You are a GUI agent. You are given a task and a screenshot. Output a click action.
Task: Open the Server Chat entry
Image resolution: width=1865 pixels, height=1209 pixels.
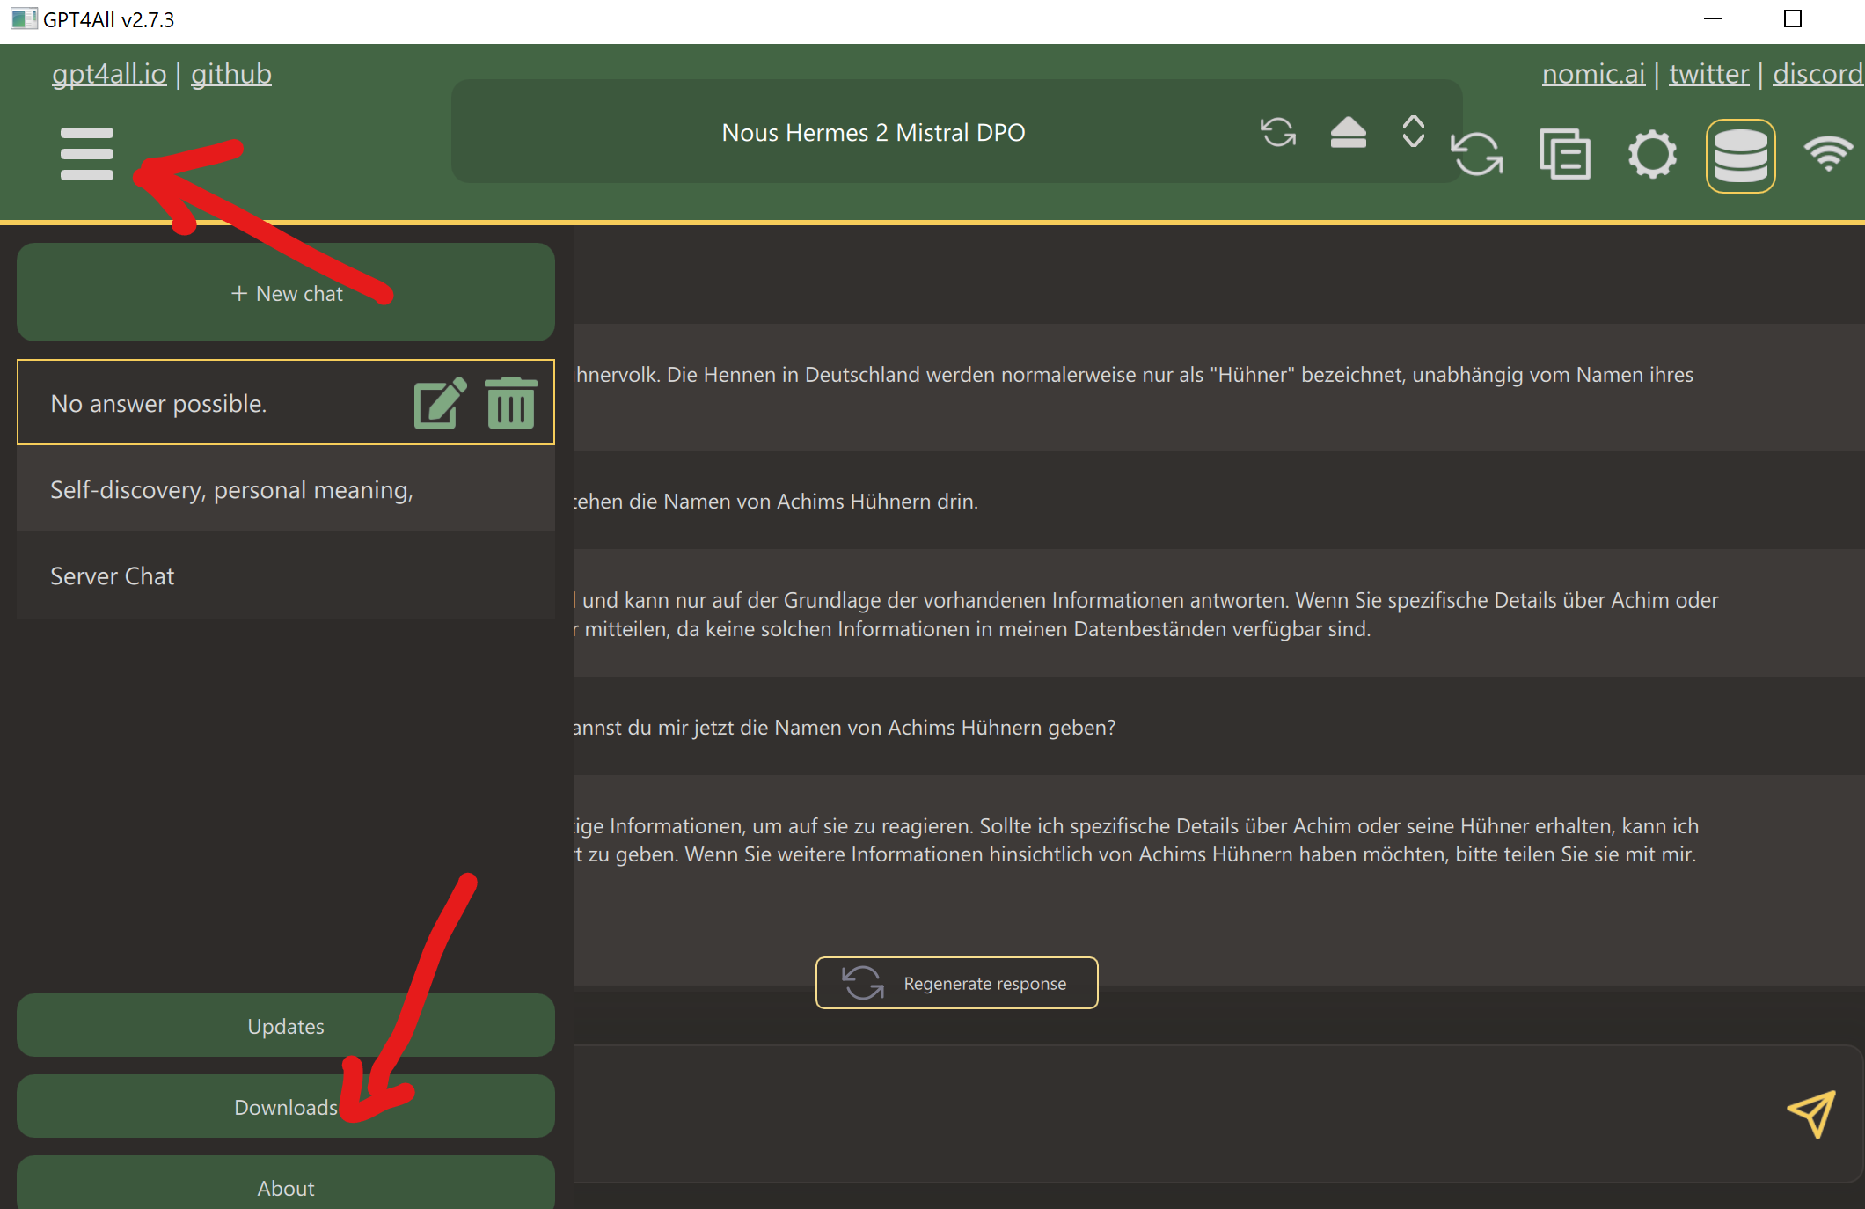coord(286,575)
